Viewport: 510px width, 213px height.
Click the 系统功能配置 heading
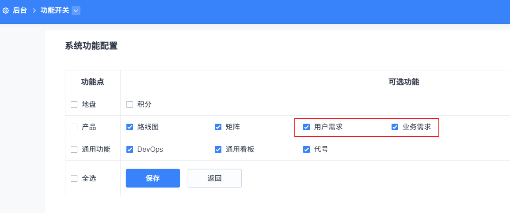click(x=91, y=46)
